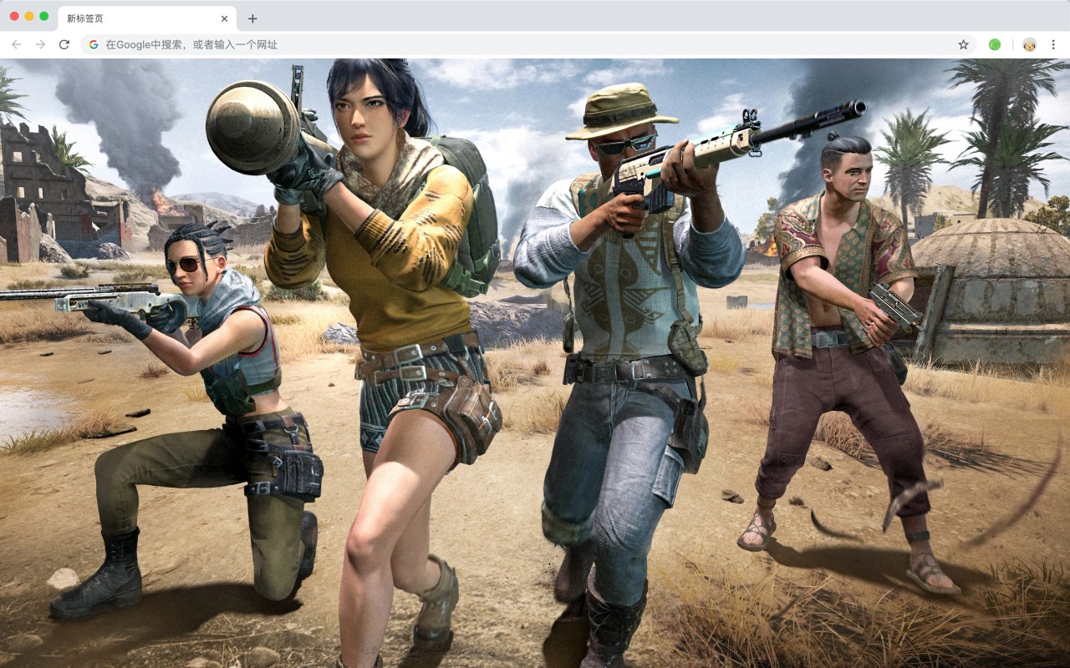This screenshot has height=668, width=1070.
Task: Click the browser forward arrow
Action: pos(40,44)
